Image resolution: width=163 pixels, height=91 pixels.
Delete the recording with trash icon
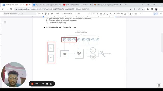51,84
